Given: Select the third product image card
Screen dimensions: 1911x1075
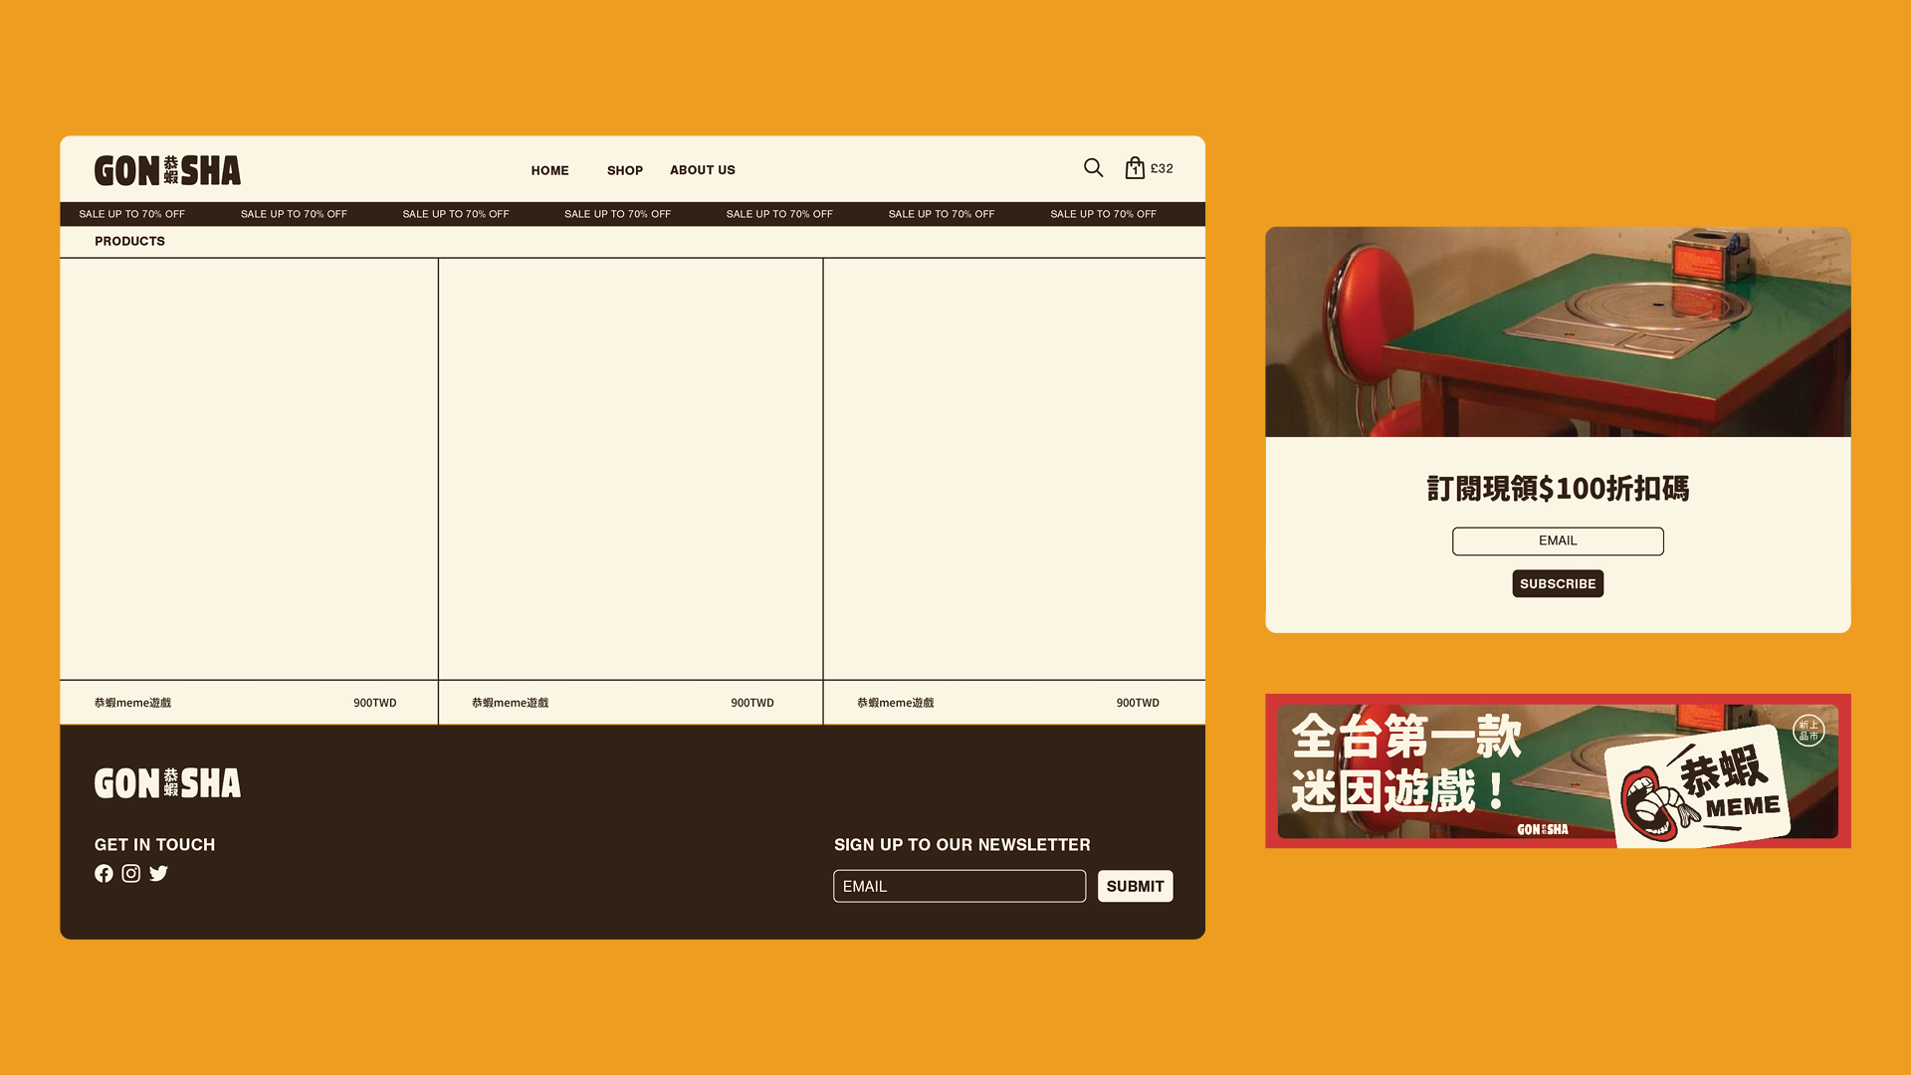Looking at the screenshot, I should [x=1014, y=469].
